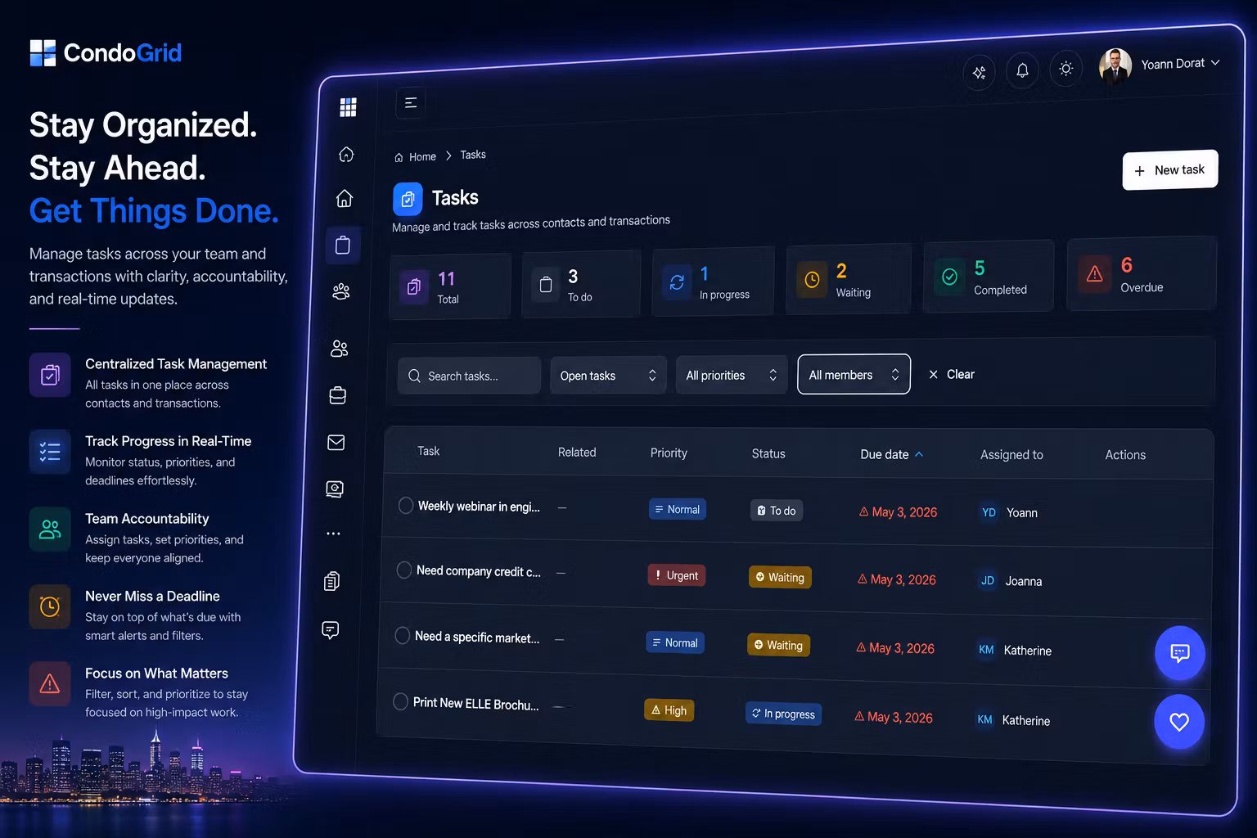Viewport: 1257px width, 838px height.
Task: Open the clipboard Tasks icon in sidebar
Action: coord(343,245)
